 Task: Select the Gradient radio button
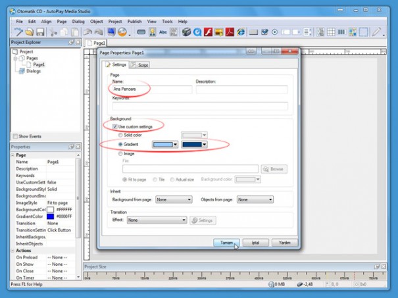tap(120, 144)
